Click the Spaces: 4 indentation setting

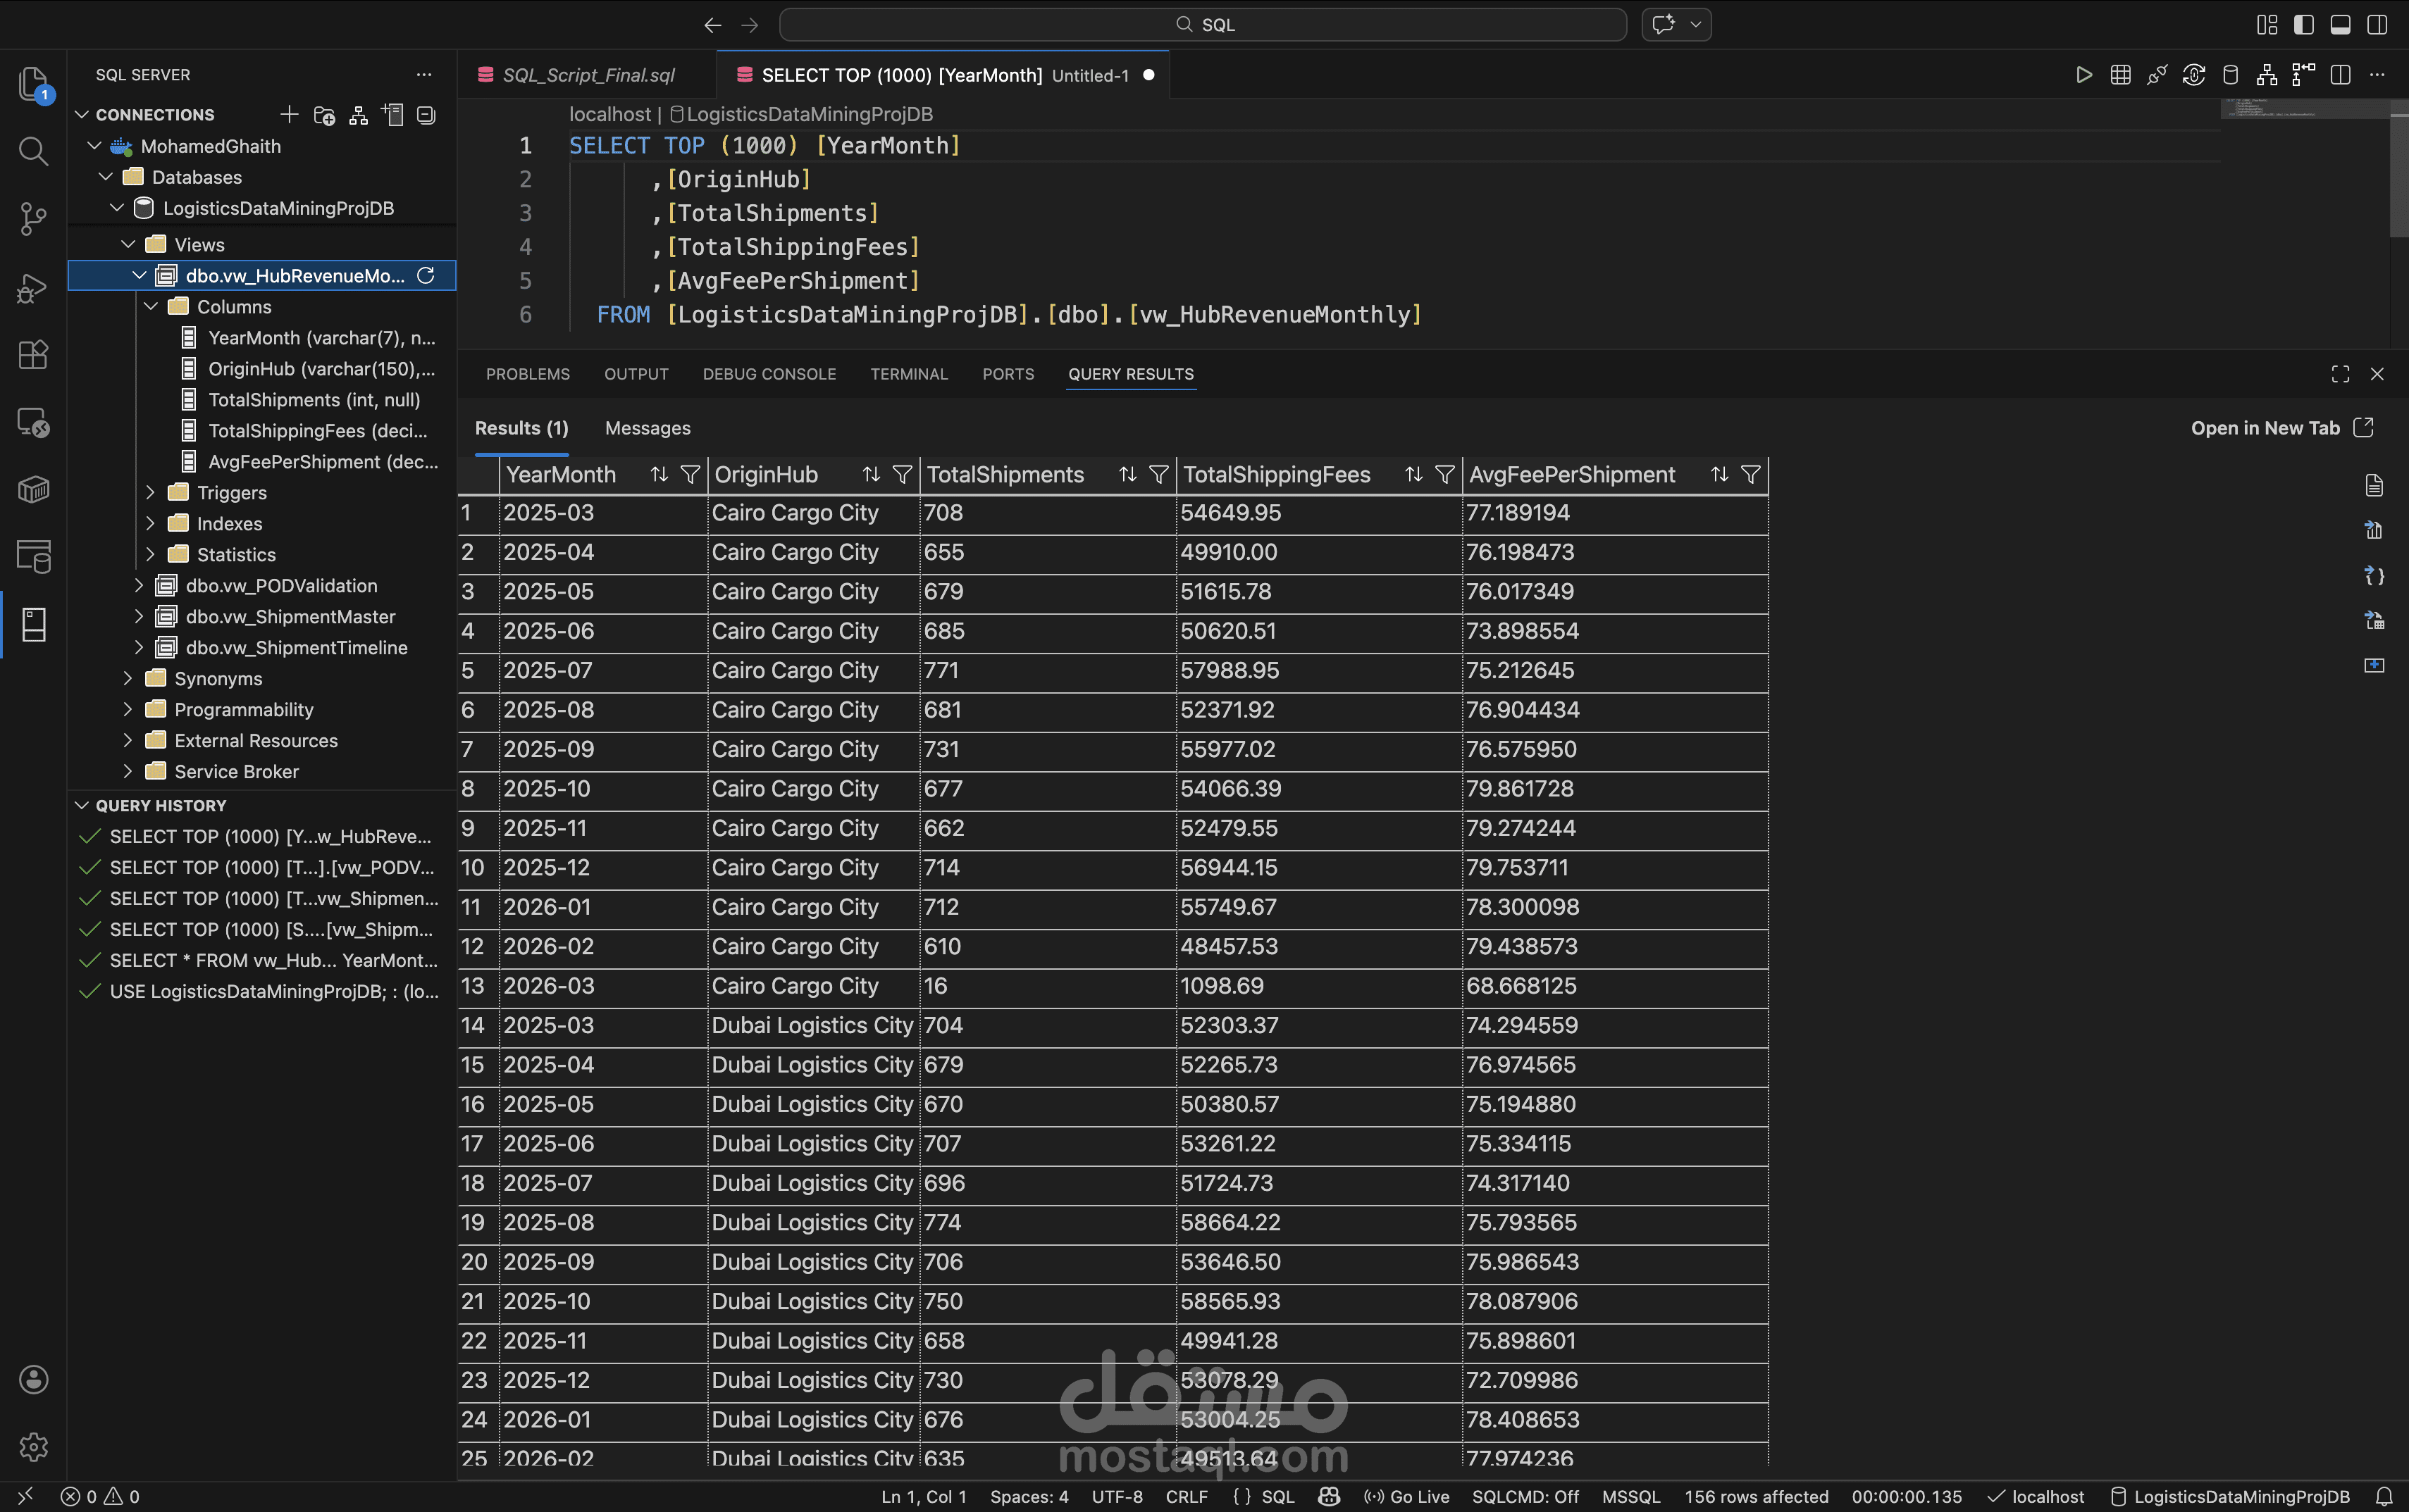click(x=1029, y=1497)
